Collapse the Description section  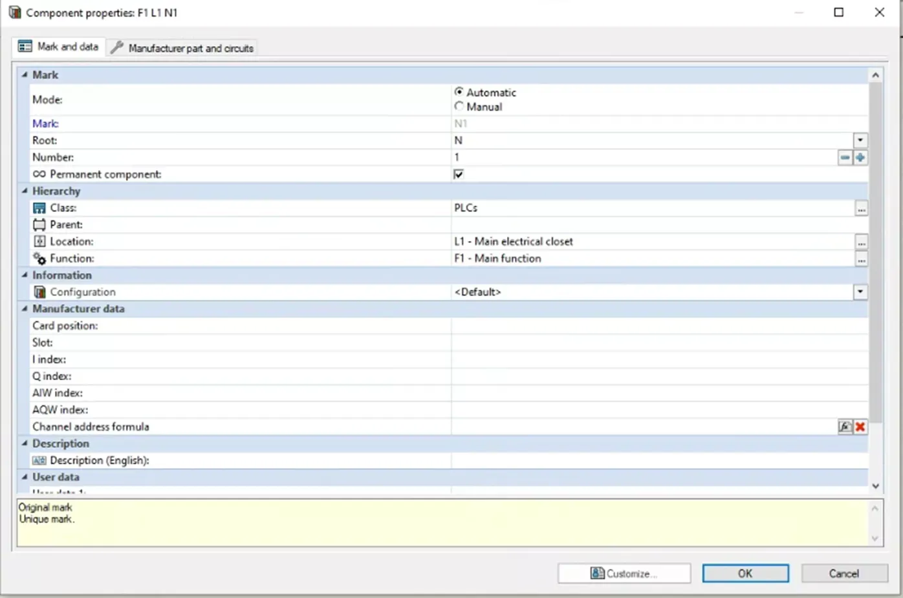[x=25, y=443]
